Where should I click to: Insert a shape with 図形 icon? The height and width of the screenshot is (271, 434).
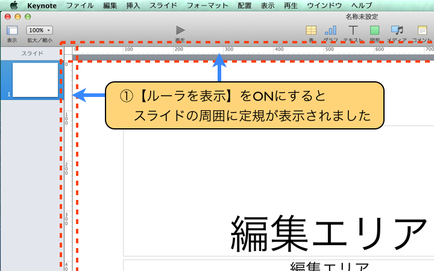374,31
